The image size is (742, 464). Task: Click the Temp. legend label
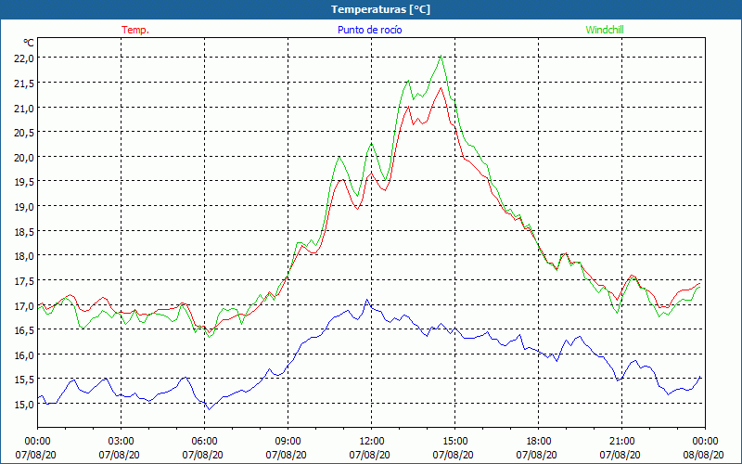[x=134, y=30]
